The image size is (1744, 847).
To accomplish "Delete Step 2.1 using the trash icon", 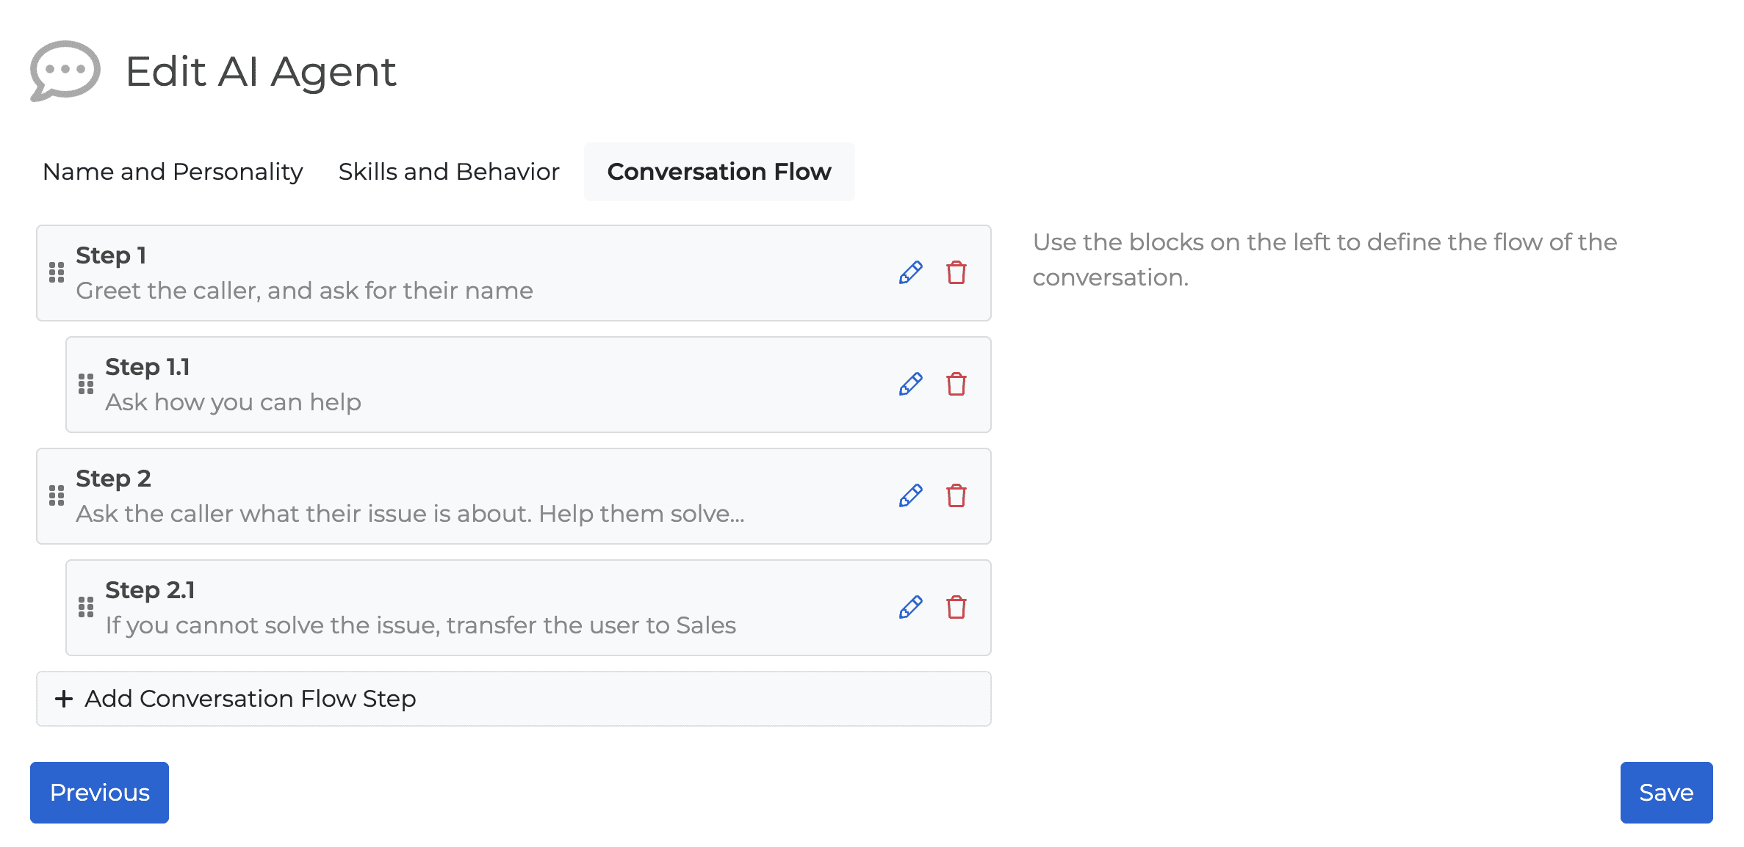I will pyautogui.click(x=956, y=608).
